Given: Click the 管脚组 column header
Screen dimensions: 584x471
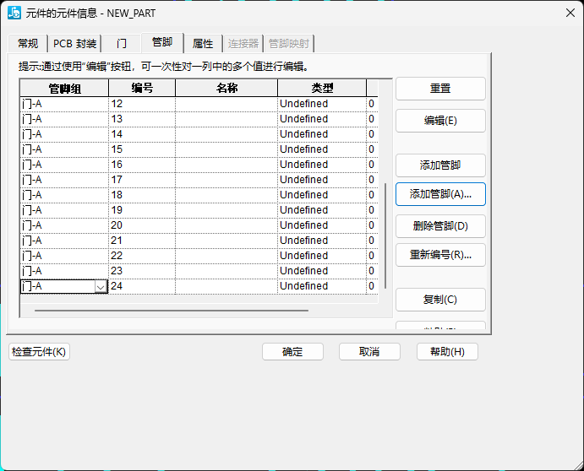Looking at the screenshot, I should (64, 88).
